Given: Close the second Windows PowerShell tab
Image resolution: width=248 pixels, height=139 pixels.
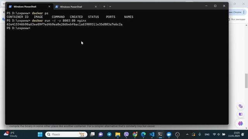Looking at the screenshot, I should pos(96,7).
